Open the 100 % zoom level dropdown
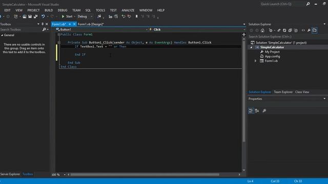 (x=65, y=175)
